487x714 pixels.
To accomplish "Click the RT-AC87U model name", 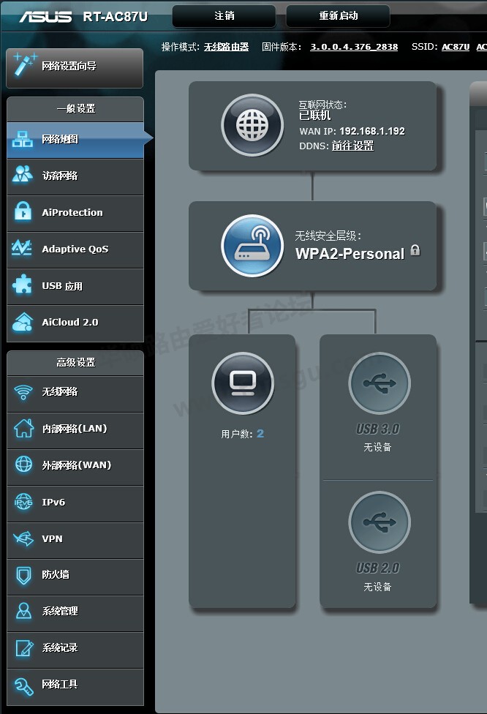I will coord(116,17).
